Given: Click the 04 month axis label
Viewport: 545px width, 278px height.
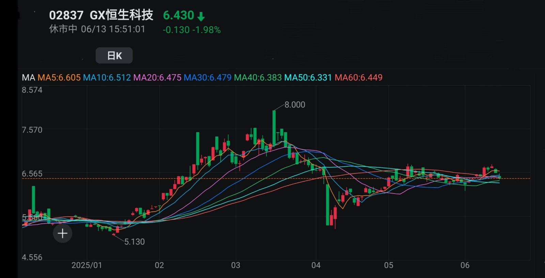Looking at the screenshot, I should (x=316, y=265).
